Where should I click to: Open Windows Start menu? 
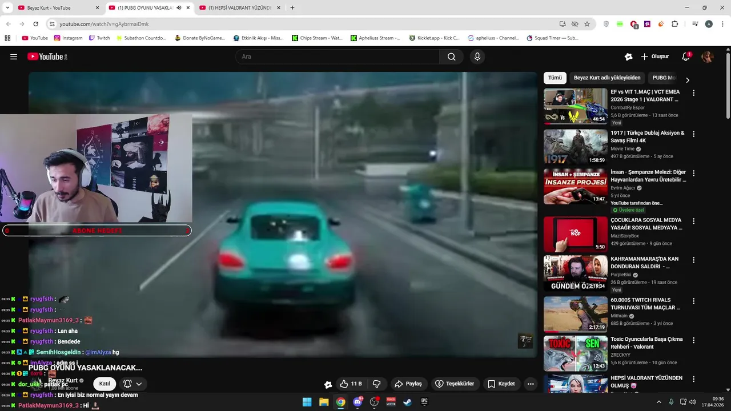307,402
